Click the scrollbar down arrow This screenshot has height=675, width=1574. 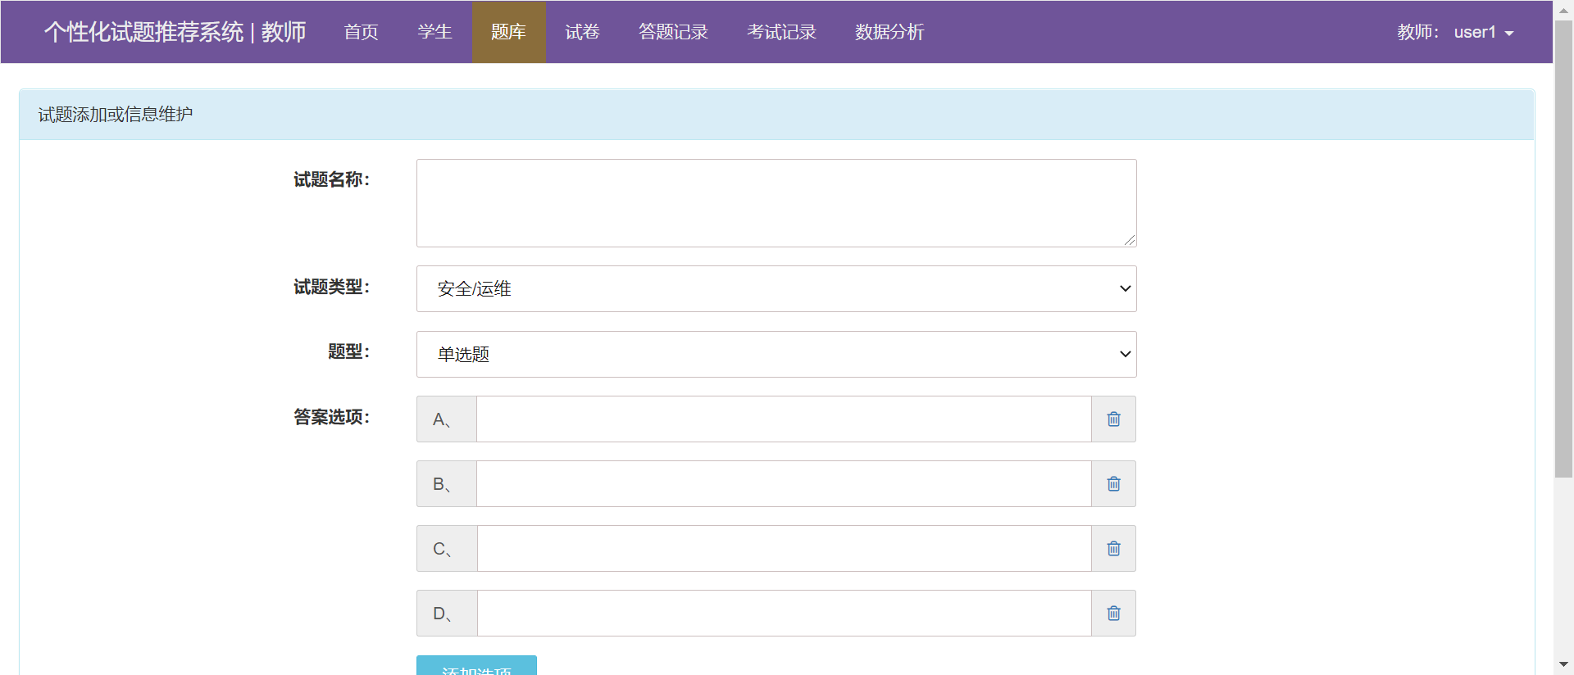click(1563, 664)
